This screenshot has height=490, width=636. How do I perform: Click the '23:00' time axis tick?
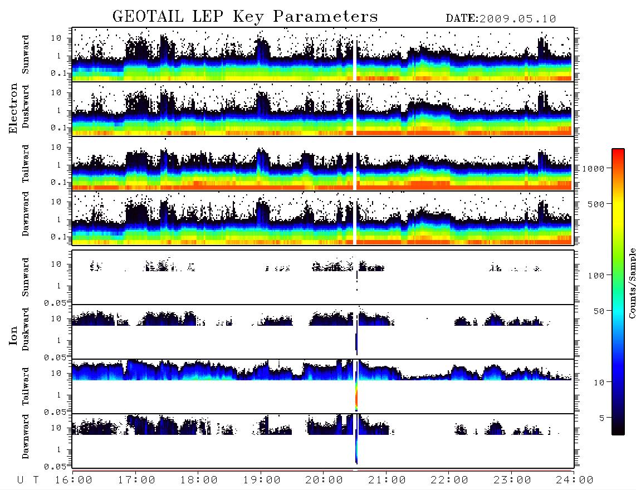pyautogui.click(x=512, y=481)
